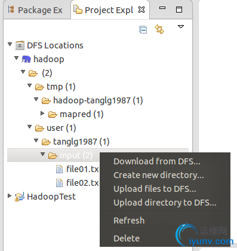Viewport: 237px width, 251px height.
Task: Collapse the tmp (1) folder
Action: [30, 85]
